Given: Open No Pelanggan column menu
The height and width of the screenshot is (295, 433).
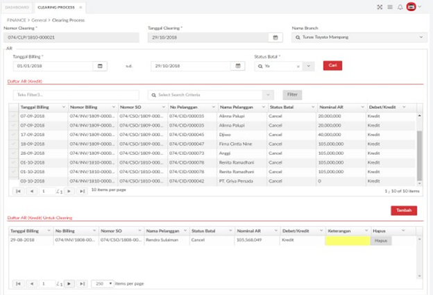Looking at the screenshot, I should [213, 107].
